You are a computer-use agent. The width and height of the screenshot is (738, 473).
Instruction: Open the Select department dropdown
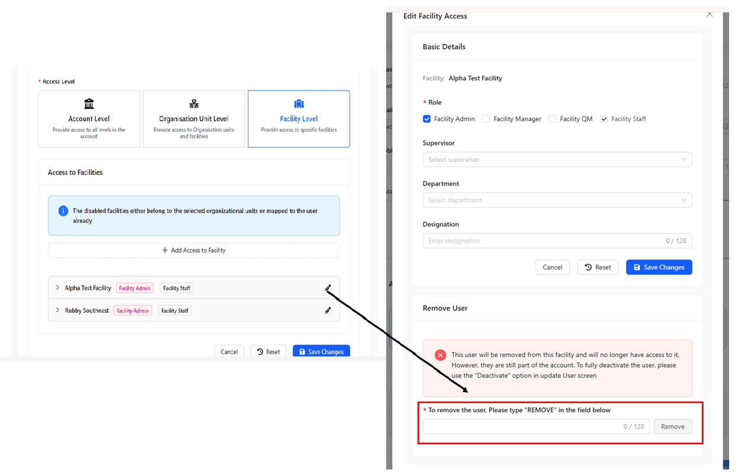557,200
